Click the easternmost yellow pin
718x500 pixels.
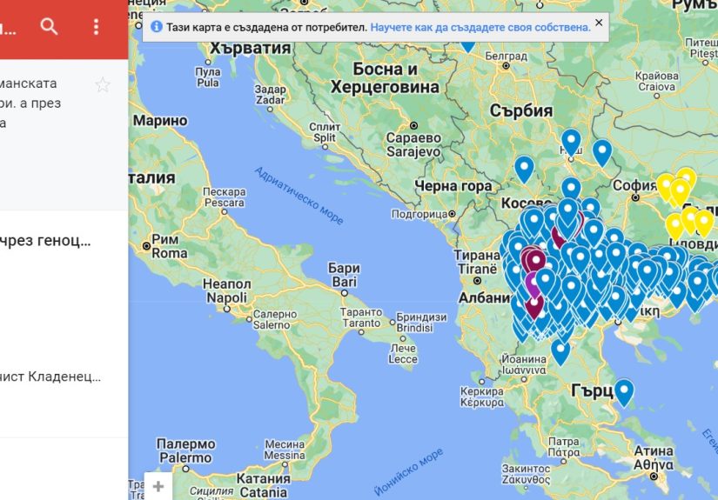[x=703, y=221]
